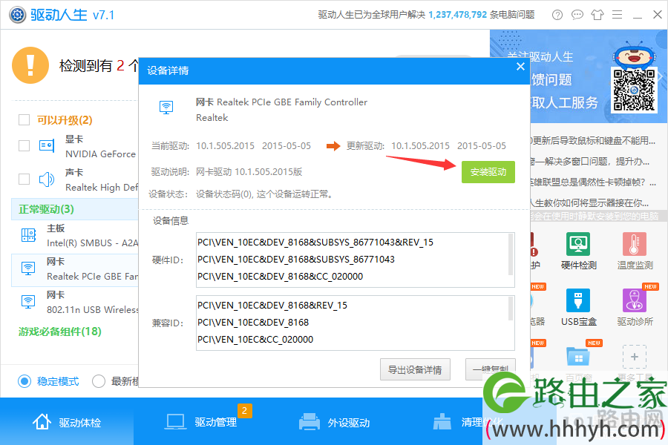Click the 安装驱动 green button

[x=488, y=172]
